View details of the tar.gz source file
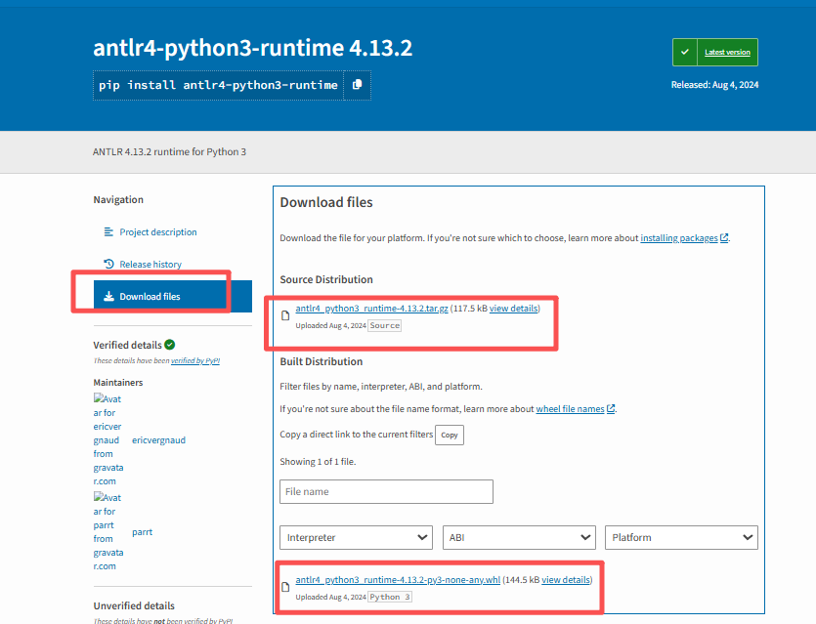816x624 pixels. 513,309
